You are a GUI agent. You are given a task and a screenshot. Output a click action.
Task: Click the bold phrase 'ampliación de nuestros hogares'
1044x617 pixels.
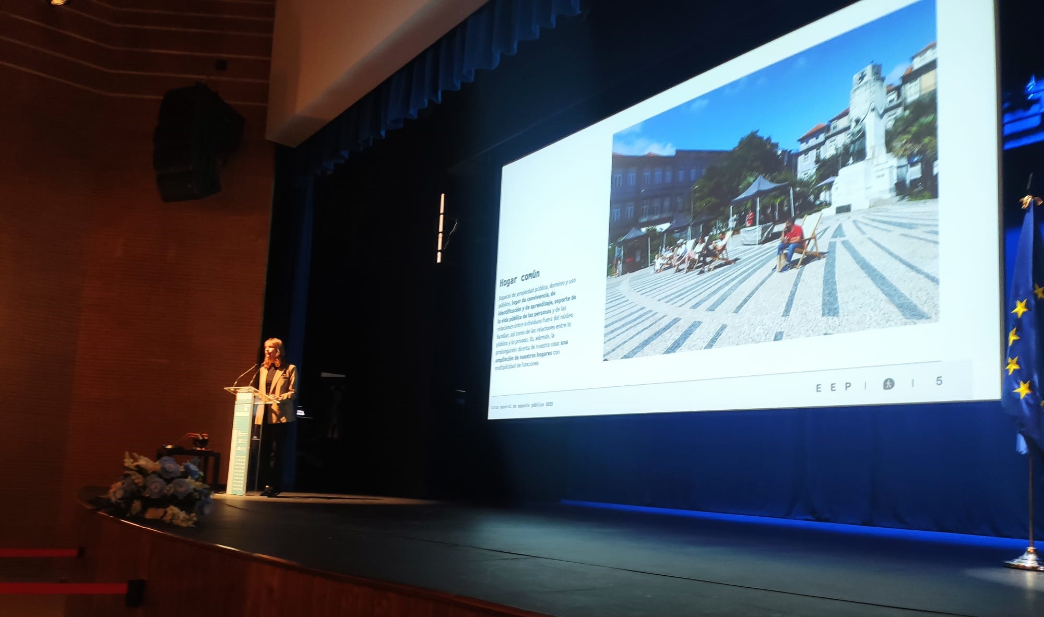524,356
